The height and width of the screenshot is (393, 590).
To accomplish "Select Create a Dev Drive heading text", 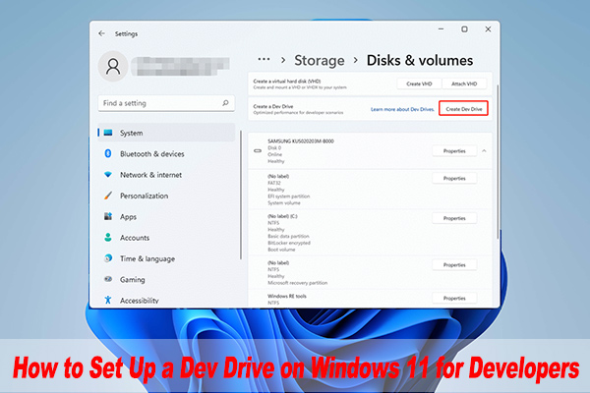I will pyautogui.click(x=272, y=106).
